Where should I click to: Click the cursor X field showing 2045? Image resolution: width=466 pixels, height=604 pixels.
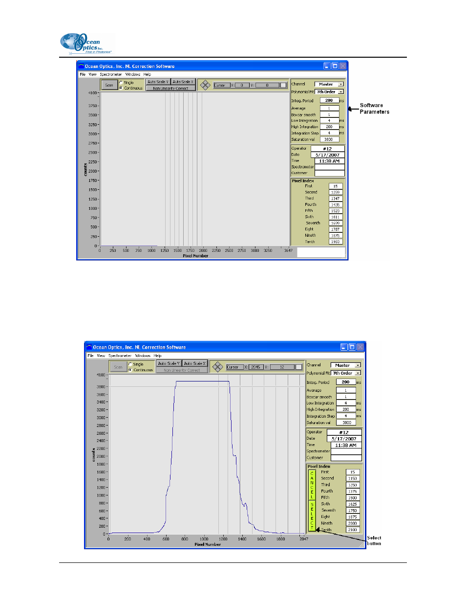pyautogui.click(x=256, y=367)
